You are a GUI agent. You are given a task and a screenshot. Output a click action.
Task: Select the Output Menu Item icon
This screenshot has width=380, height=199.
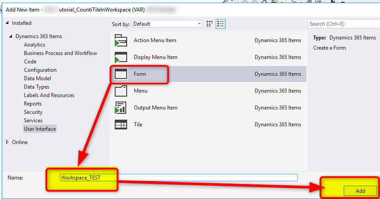tap(121, 108)
